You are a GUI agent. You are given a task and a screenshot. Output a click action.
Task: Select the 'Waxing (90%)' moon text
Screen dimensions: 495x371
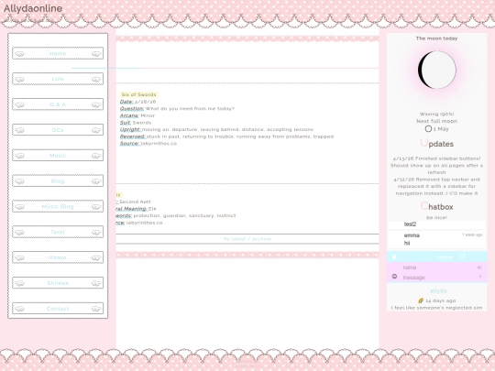pyautogui.click(x=437, y=114)
